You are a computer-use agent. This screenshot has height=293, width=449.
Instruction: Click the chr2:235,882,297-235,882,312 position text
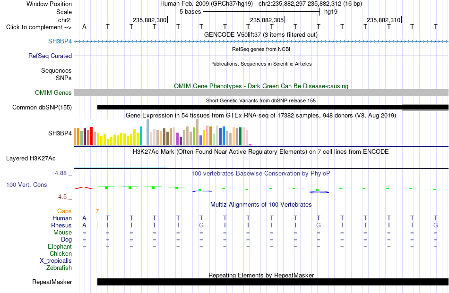click(x=310, y=4)
